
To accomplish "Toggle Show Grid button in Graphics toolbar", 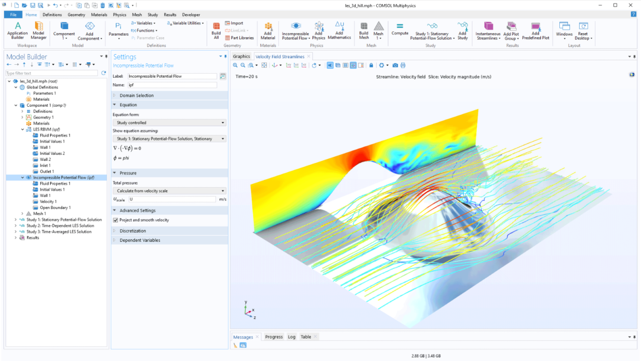I will pos(353,65).
